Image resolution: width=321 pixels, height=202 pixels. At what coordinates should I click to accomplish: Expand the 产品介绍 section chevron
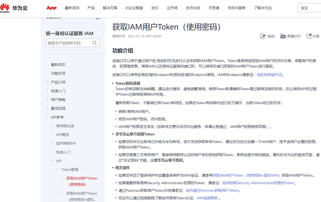pyautogui.click(x=47, y=82)
